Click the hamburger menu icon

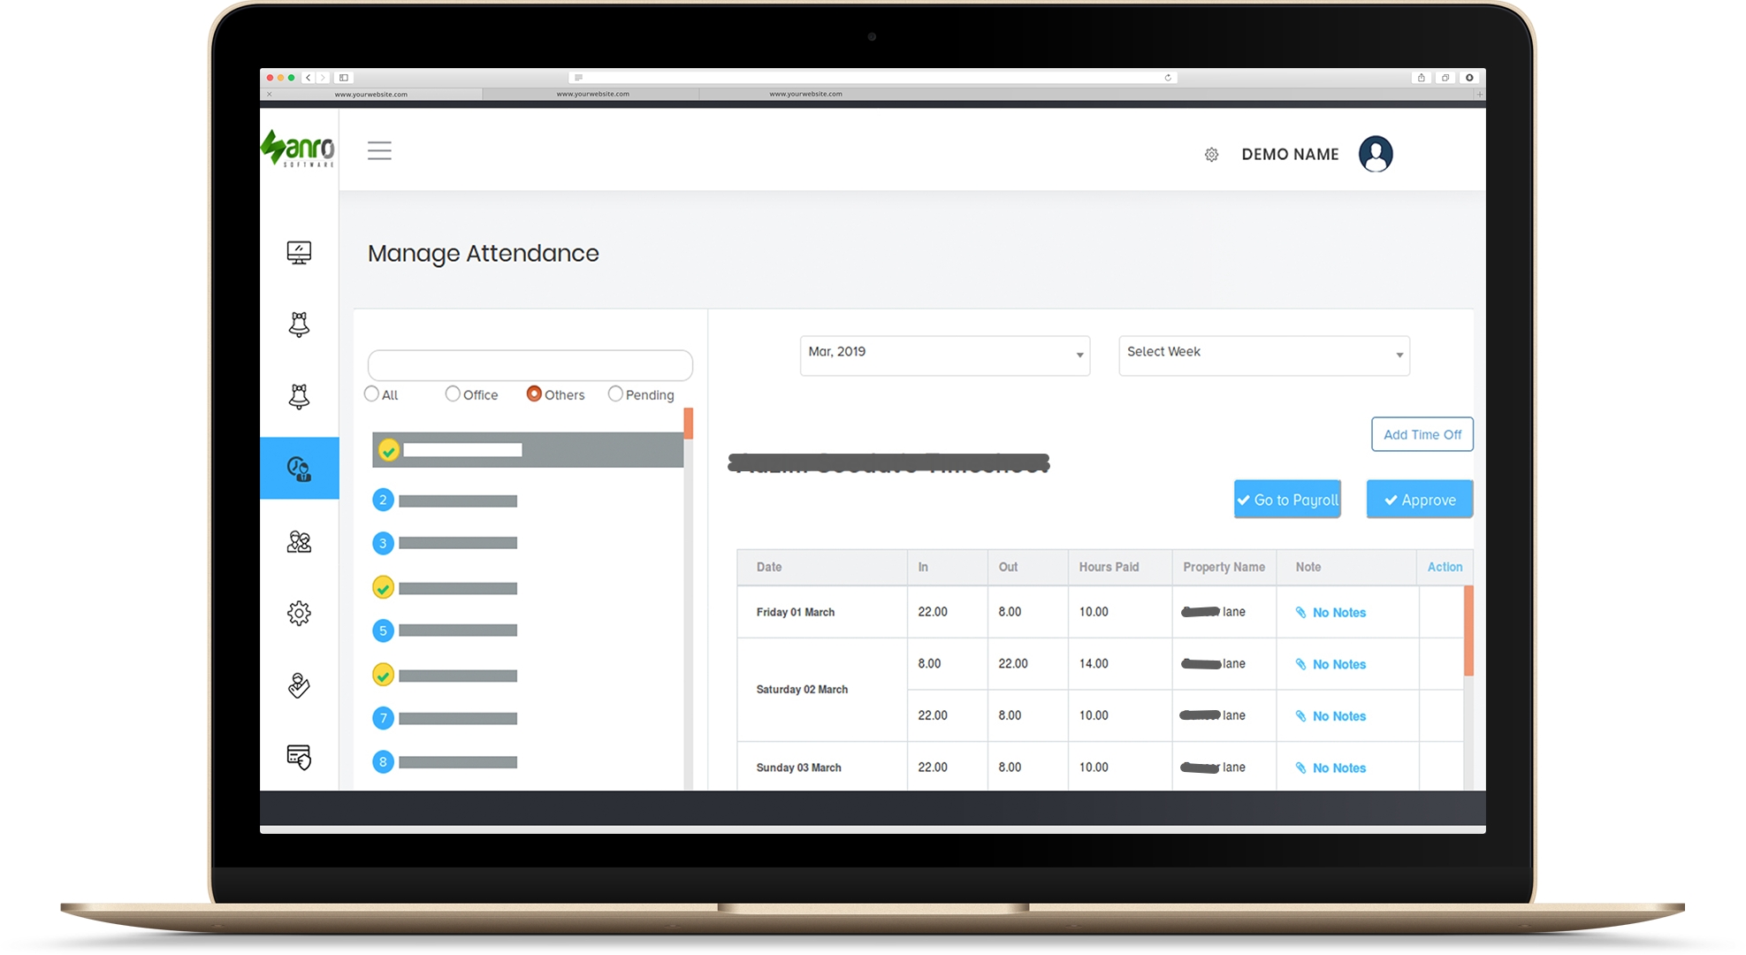(x=380, y=152)
